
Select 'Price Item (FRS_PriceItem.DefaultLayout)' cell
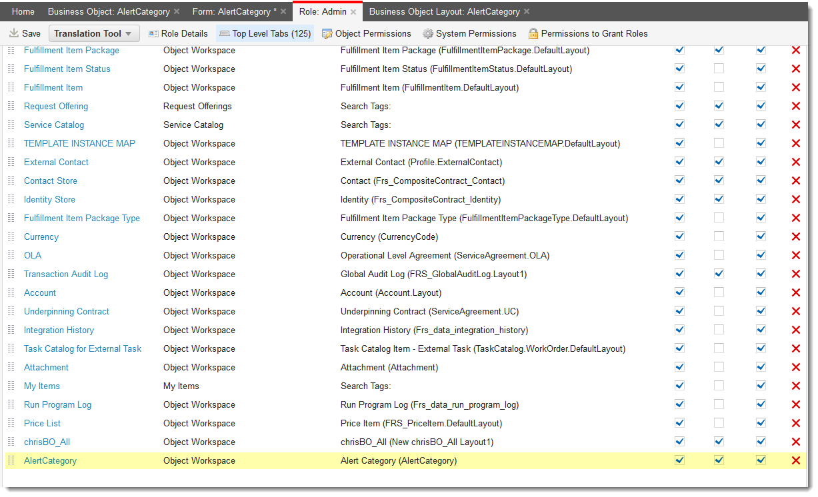[x=421, y=423]
